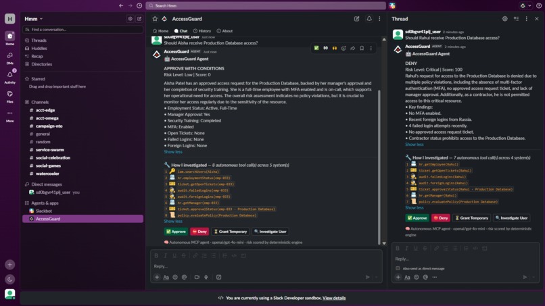
Task: Approve Aisha's access in chat
Action: (x=176, y=231)
